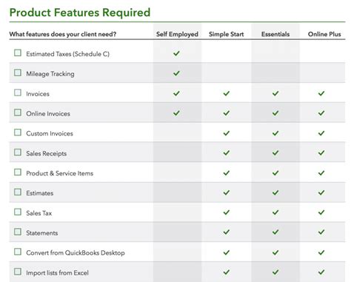This screenshot has width=351, height=282.
Task: Click Online Plus checkmark for Sales Tax
Action: [321, 212]
